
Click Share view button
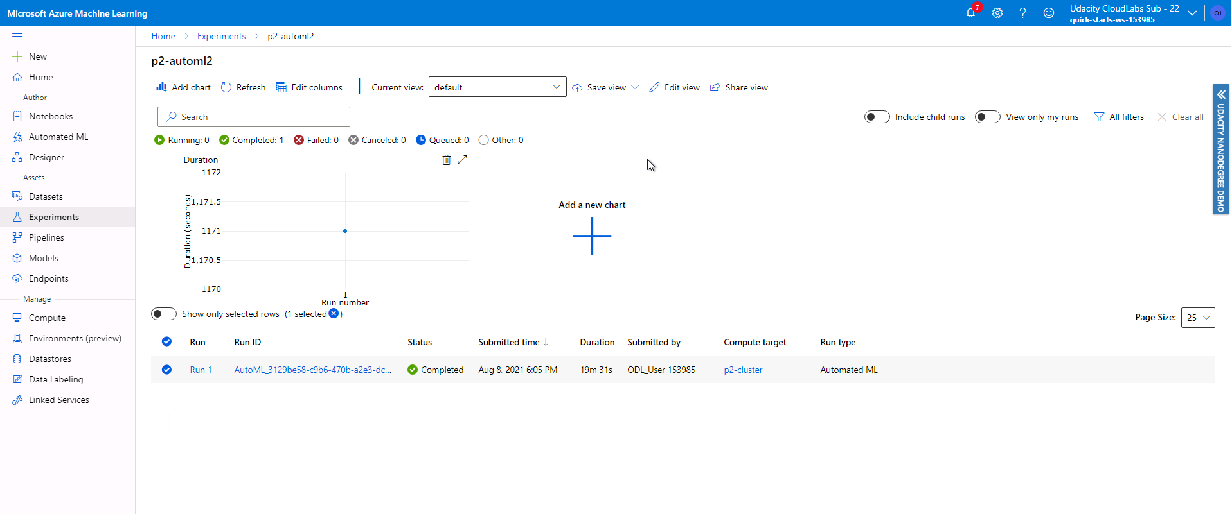tap(738, 87)
